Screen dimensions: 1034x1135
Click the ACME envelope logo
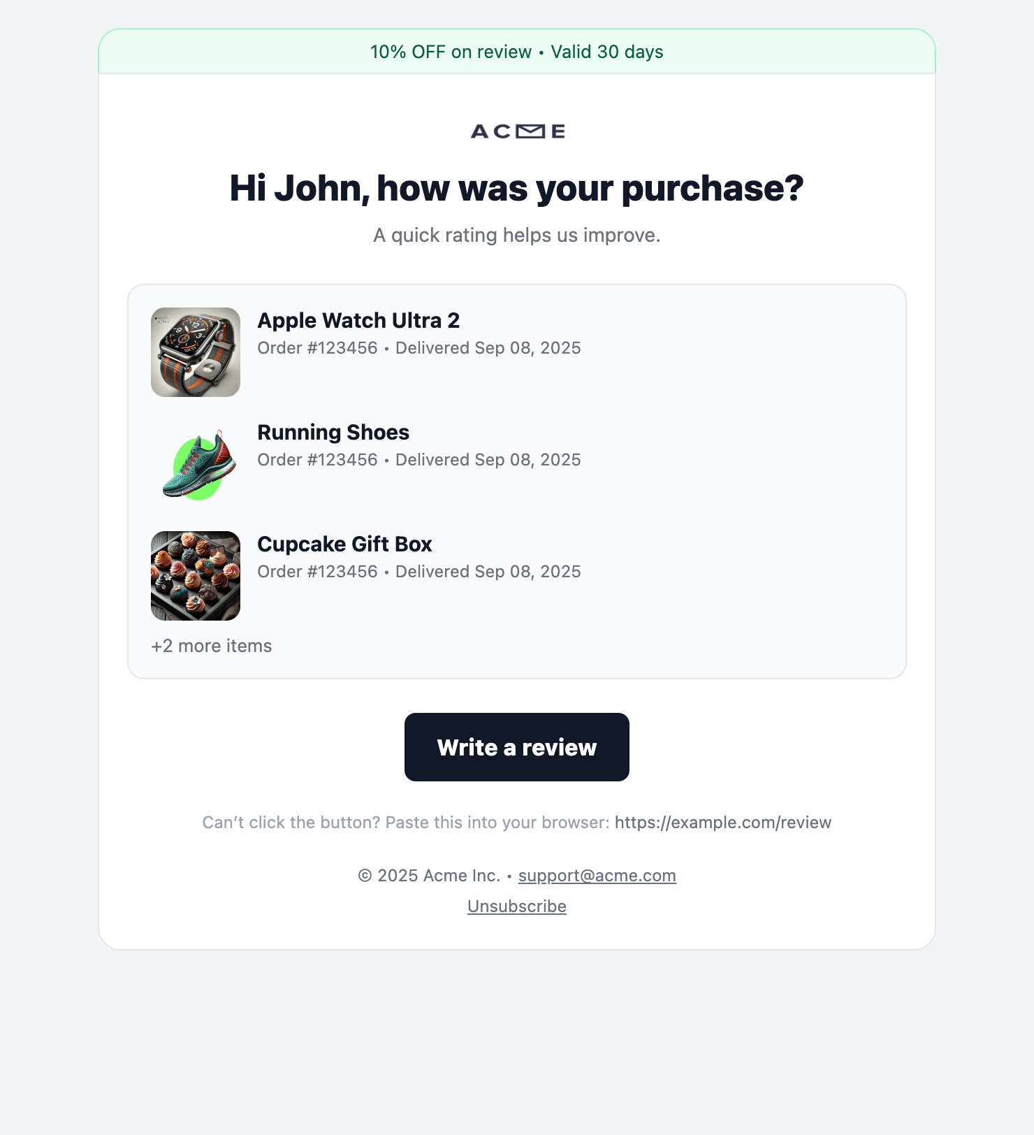[x=517, y=131]
